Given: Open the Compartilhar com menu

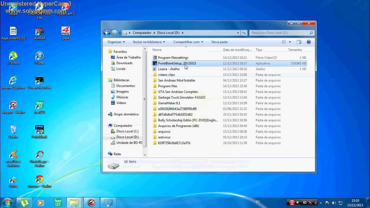Looking at the screenshot, I should point(188,42).
